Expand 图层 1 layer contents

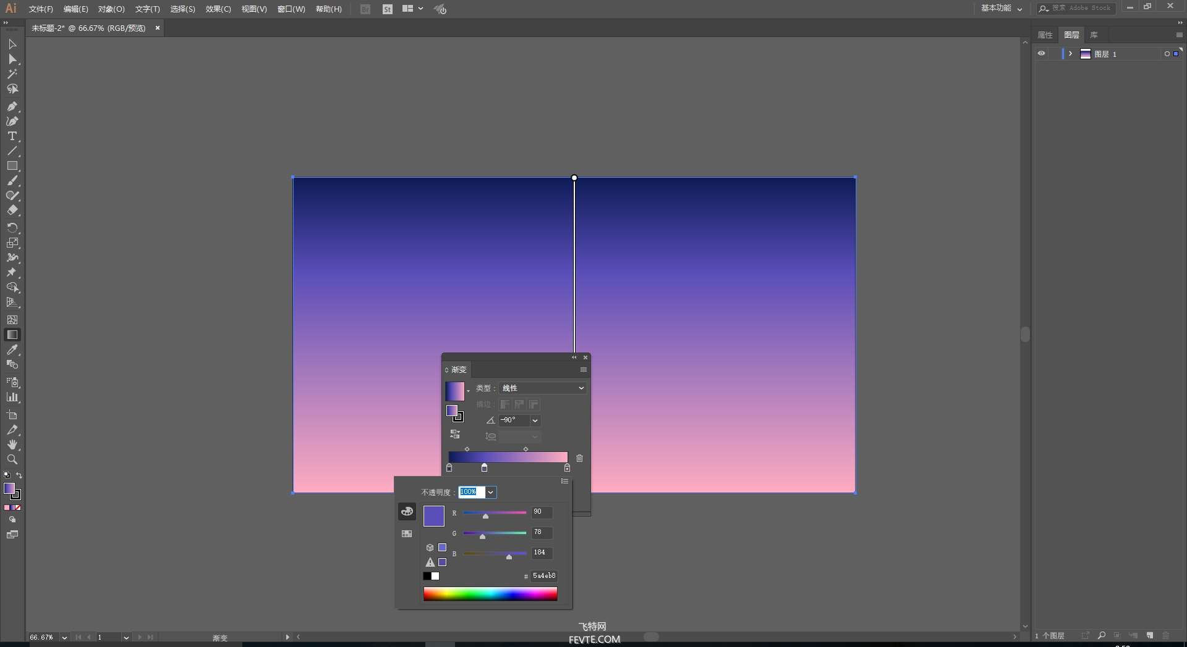[1070, 54]
